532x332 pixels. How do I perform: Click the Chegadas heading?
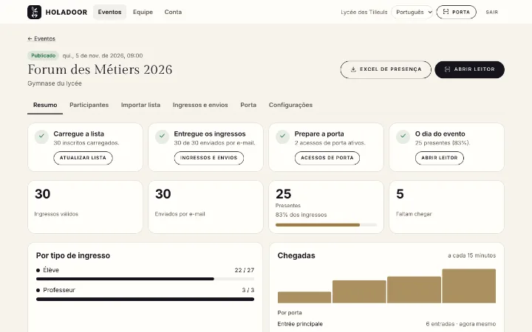296,255
